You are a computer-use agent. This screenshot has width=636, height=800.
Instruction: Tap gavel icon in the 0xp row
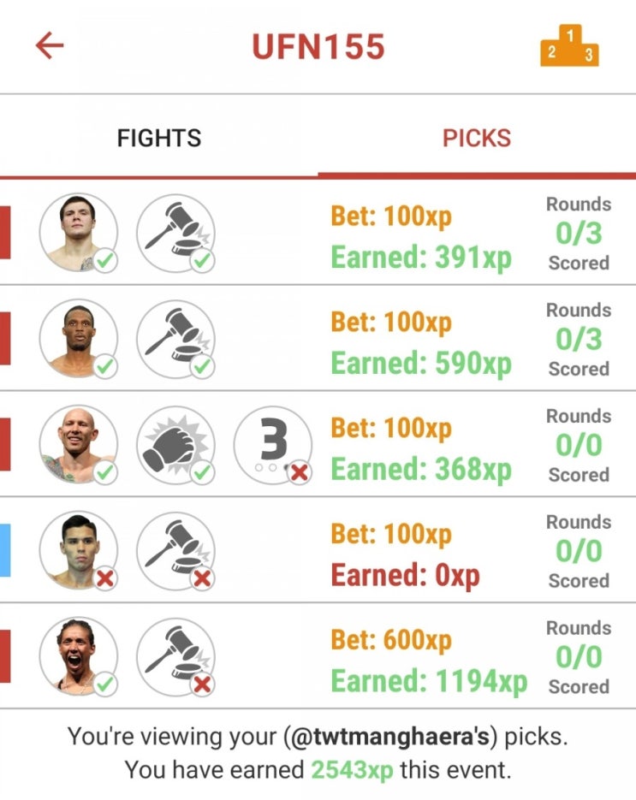click(175, 551)
